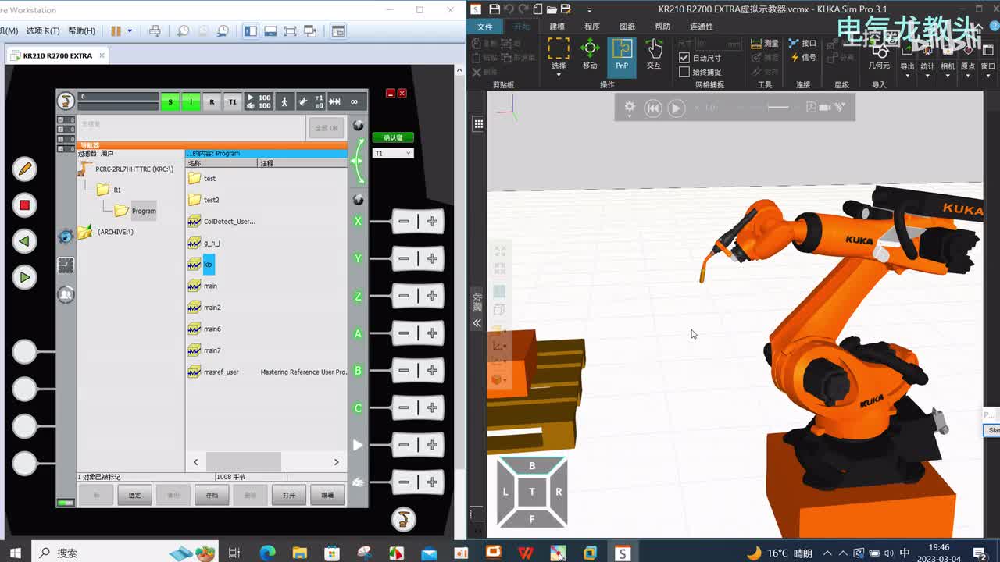Image resolution: width=1000 pixels, height=562 pixels.
Task: Click the T (top) face of view cube
Action: [532, 491]
